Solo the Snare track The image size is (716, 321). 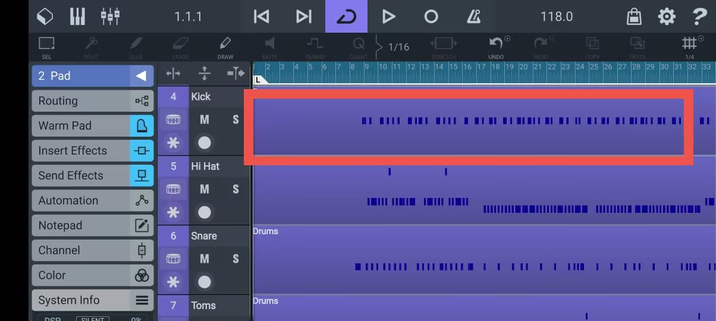(x=235, y=259)
